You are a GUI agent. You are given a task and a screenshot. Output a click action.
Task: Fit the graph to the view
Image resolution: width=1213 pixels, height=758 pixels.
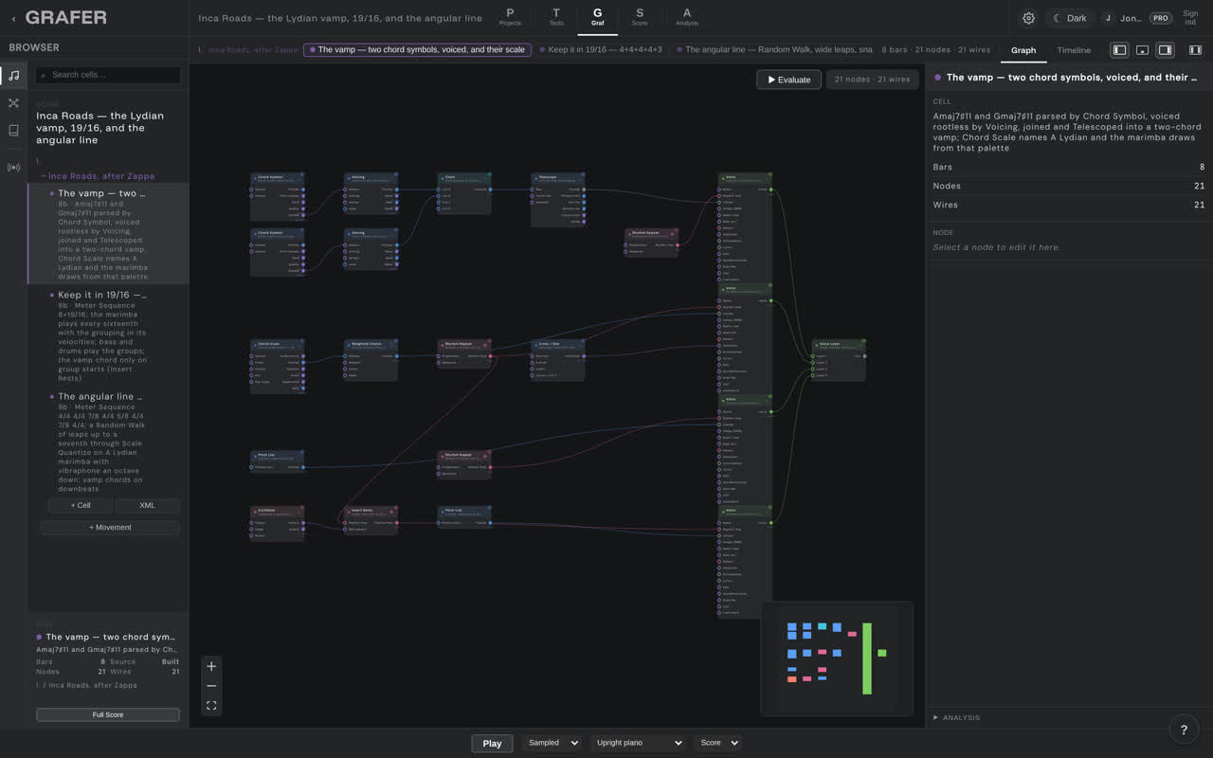click(211, 706)
